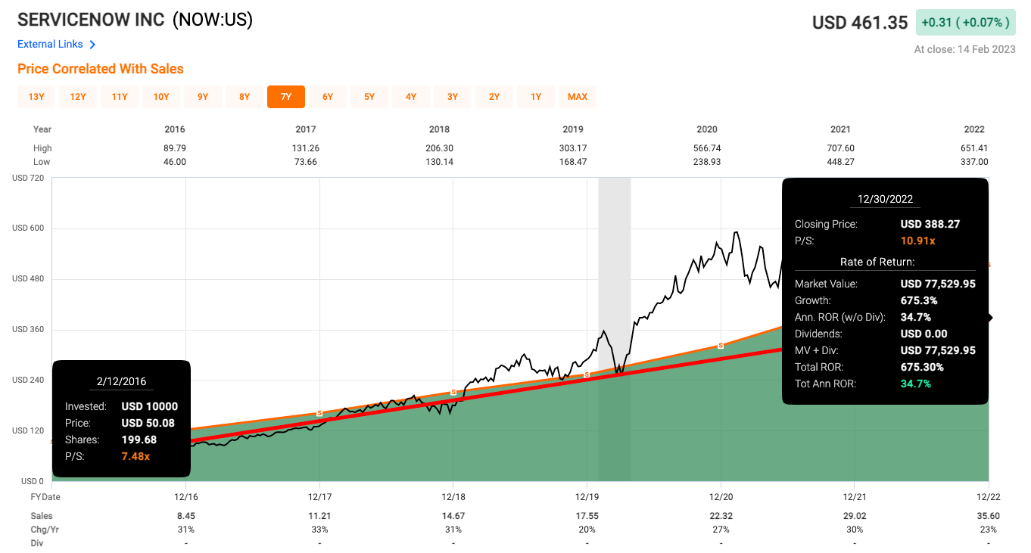1031x553 pixels.
Task: Select the 4Y time range
Action: [x=411, y=97]
